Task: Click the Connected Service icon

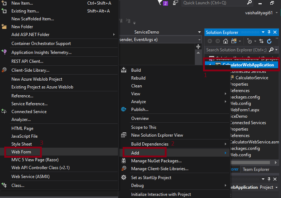Action: (4, 111)
